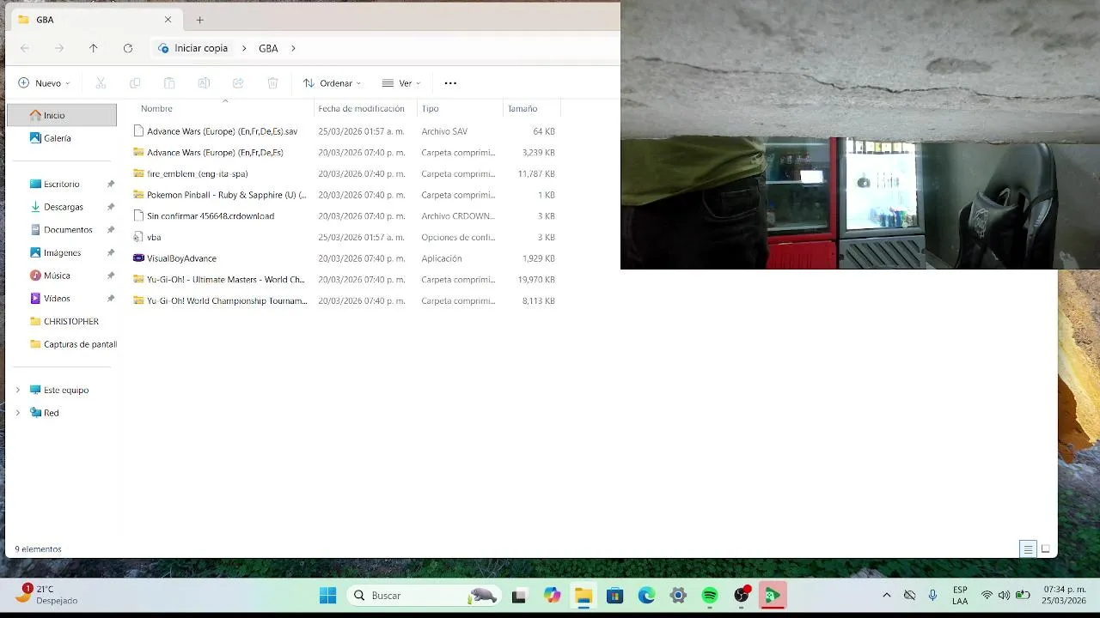Image resolution: width=1100 pixels, height=618 pixels.
Task: Click the Rename icon in toolbar
Action: (204, 83)
